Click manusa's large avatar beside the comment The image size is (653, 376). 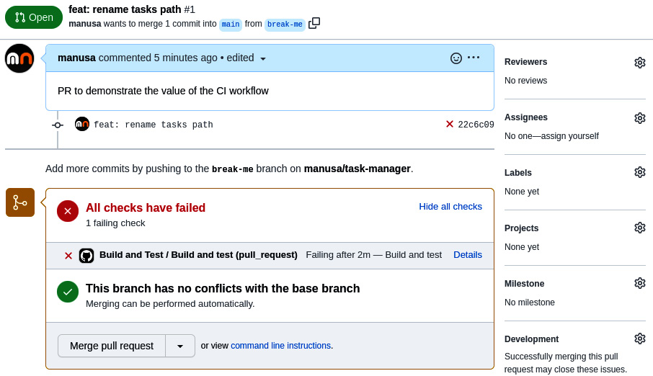(x=19, y=58)
